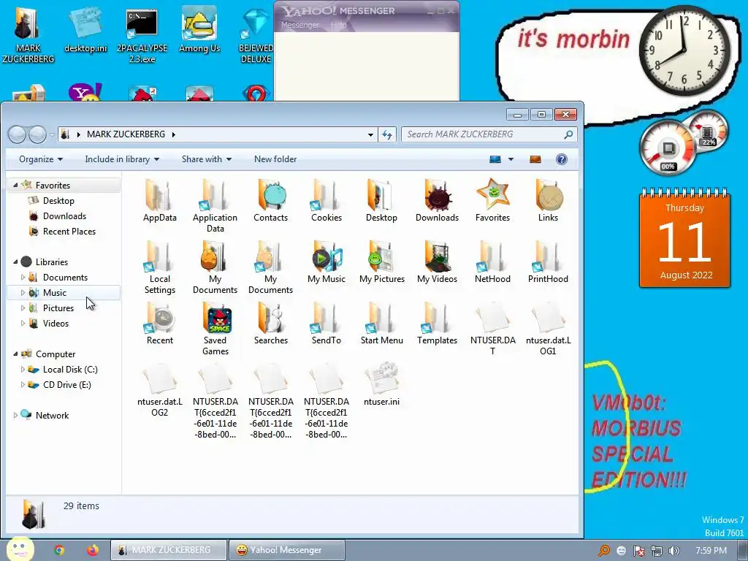The image size is (748, 561).
Task: Switch to Yahoo! Messenger taskbar button
Action: pos(286,550)
